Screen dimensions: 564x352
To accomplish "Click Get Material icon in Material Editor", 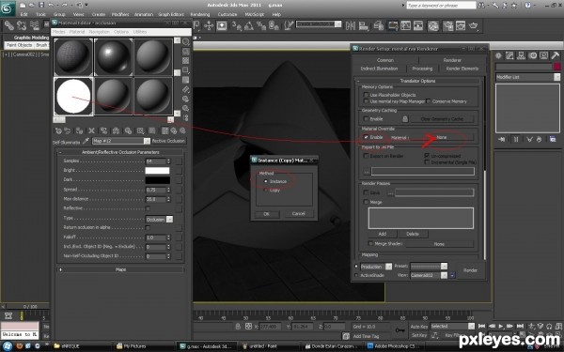I will (58, 130).
